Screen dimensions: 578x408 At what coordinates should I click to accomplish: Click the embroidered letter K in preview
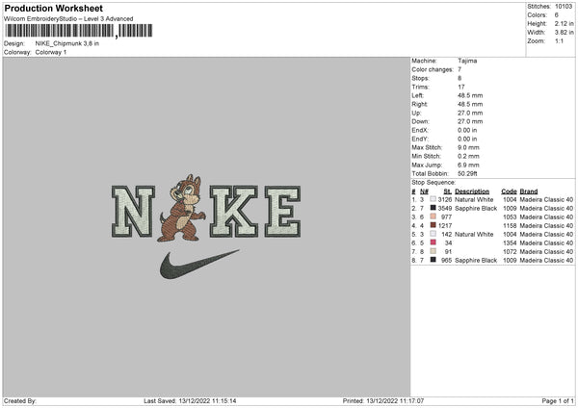point(234,212)
